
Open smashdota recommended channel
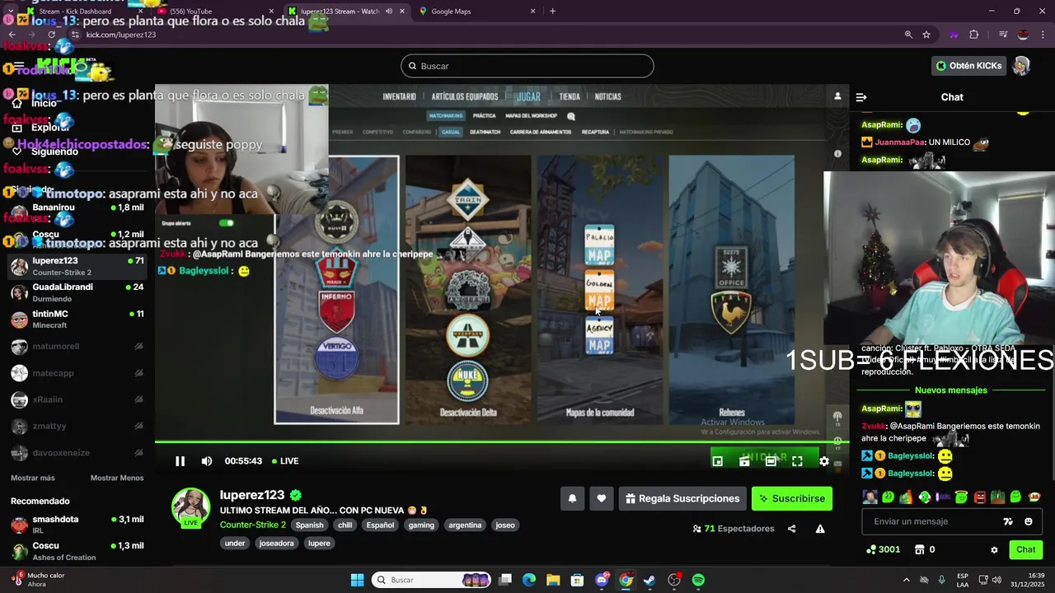pyautogui.click(x=77, y=525)
